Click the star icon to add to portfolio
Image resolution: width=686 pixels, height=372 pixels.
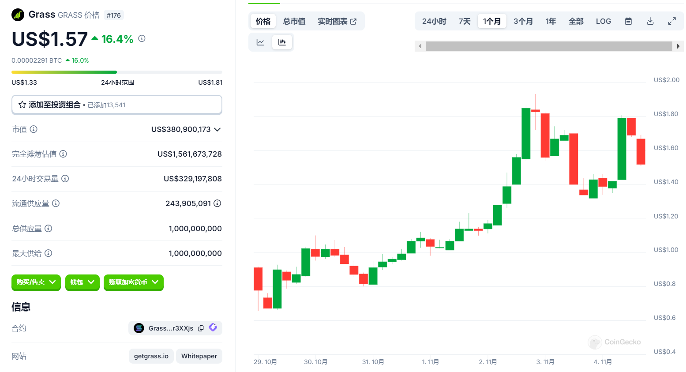22,105
